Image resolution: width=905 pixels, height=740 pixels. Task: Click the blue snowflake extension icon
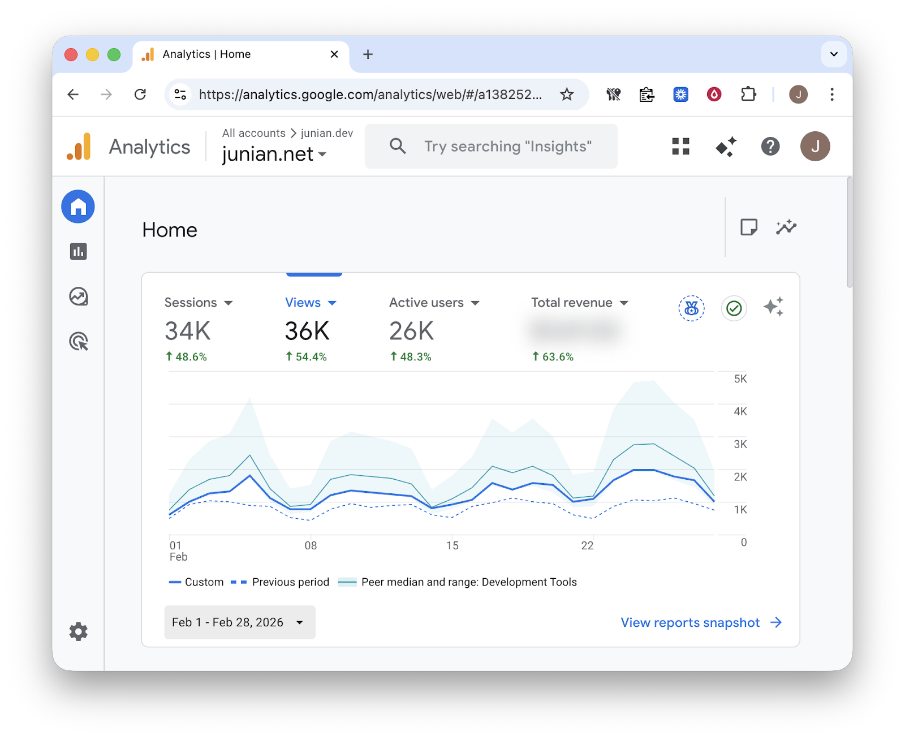pyautogui.click(x=680, y=94)
